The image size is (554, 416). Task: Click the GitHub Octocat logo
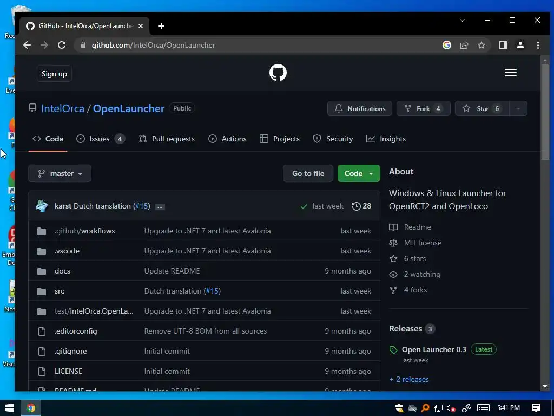278,73
